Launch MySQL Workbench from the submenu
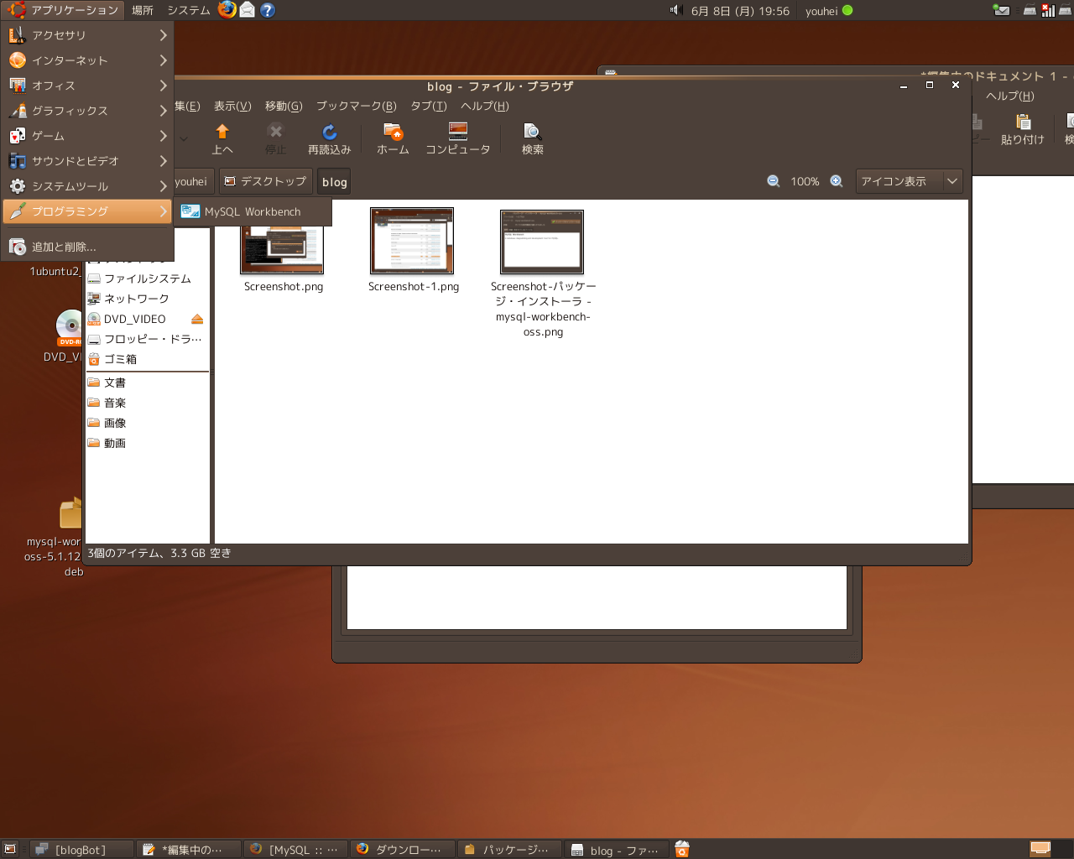Screen dimensions: 1074x859 pyautogui.click(x=252, y=212)
